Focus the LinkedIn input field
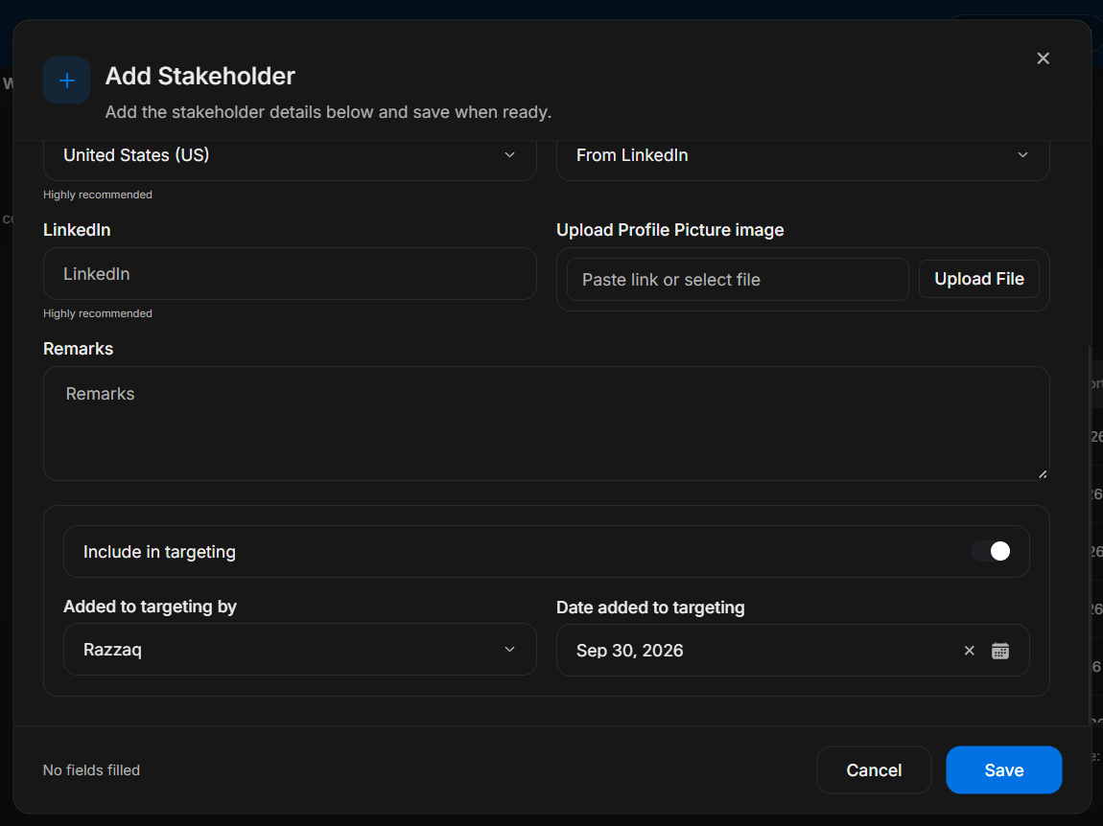This screenshot has width=1103, height=826. (x=290, y=273)
